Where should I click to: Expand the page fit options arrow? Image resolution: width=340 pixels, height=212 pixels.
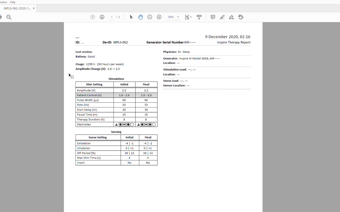click(x=191, y=17)
